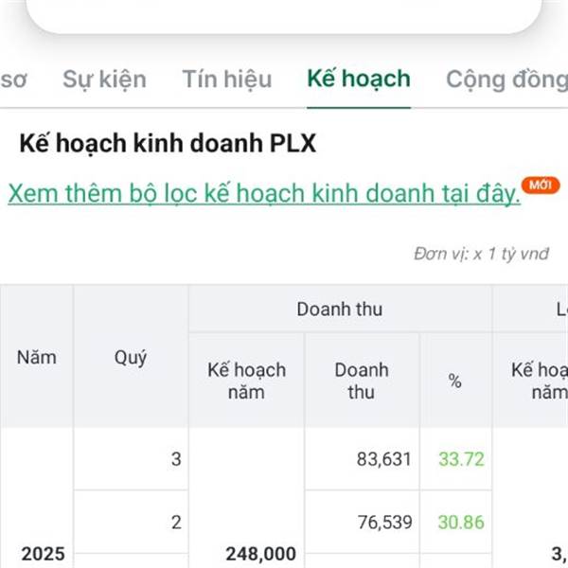Go to the Cộng đồng tab
The image size is (568, 568).
(x=506, y=79)
